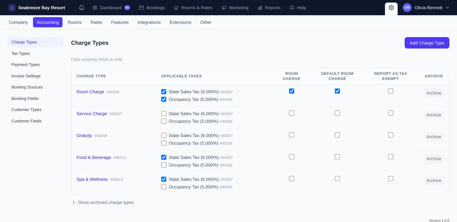
Task: Open Rooms & Rates navigation item
Action: tap(193, 8)
